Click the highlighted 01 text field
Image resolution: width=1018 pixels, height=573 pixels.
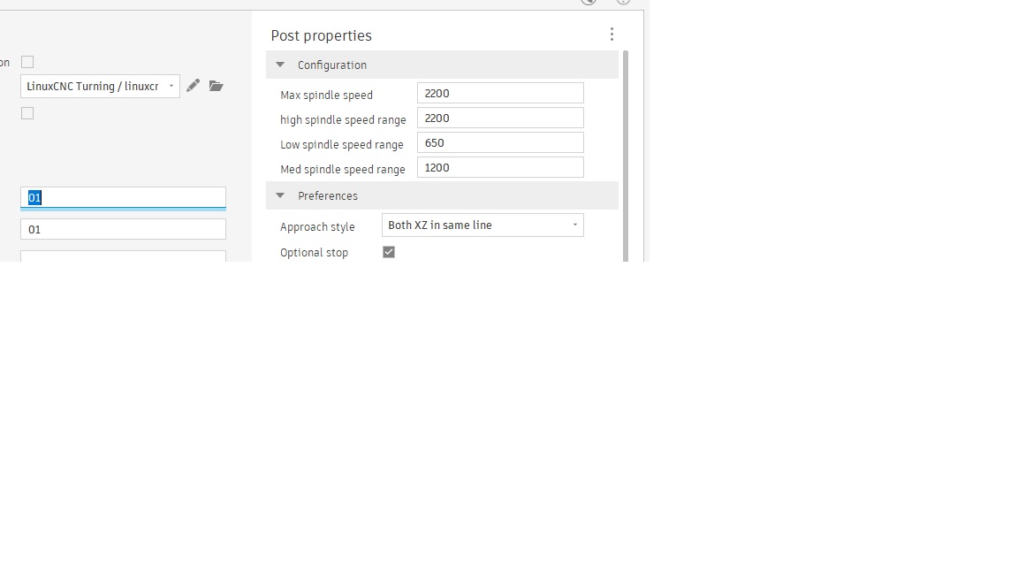click(x=123, y=197)
